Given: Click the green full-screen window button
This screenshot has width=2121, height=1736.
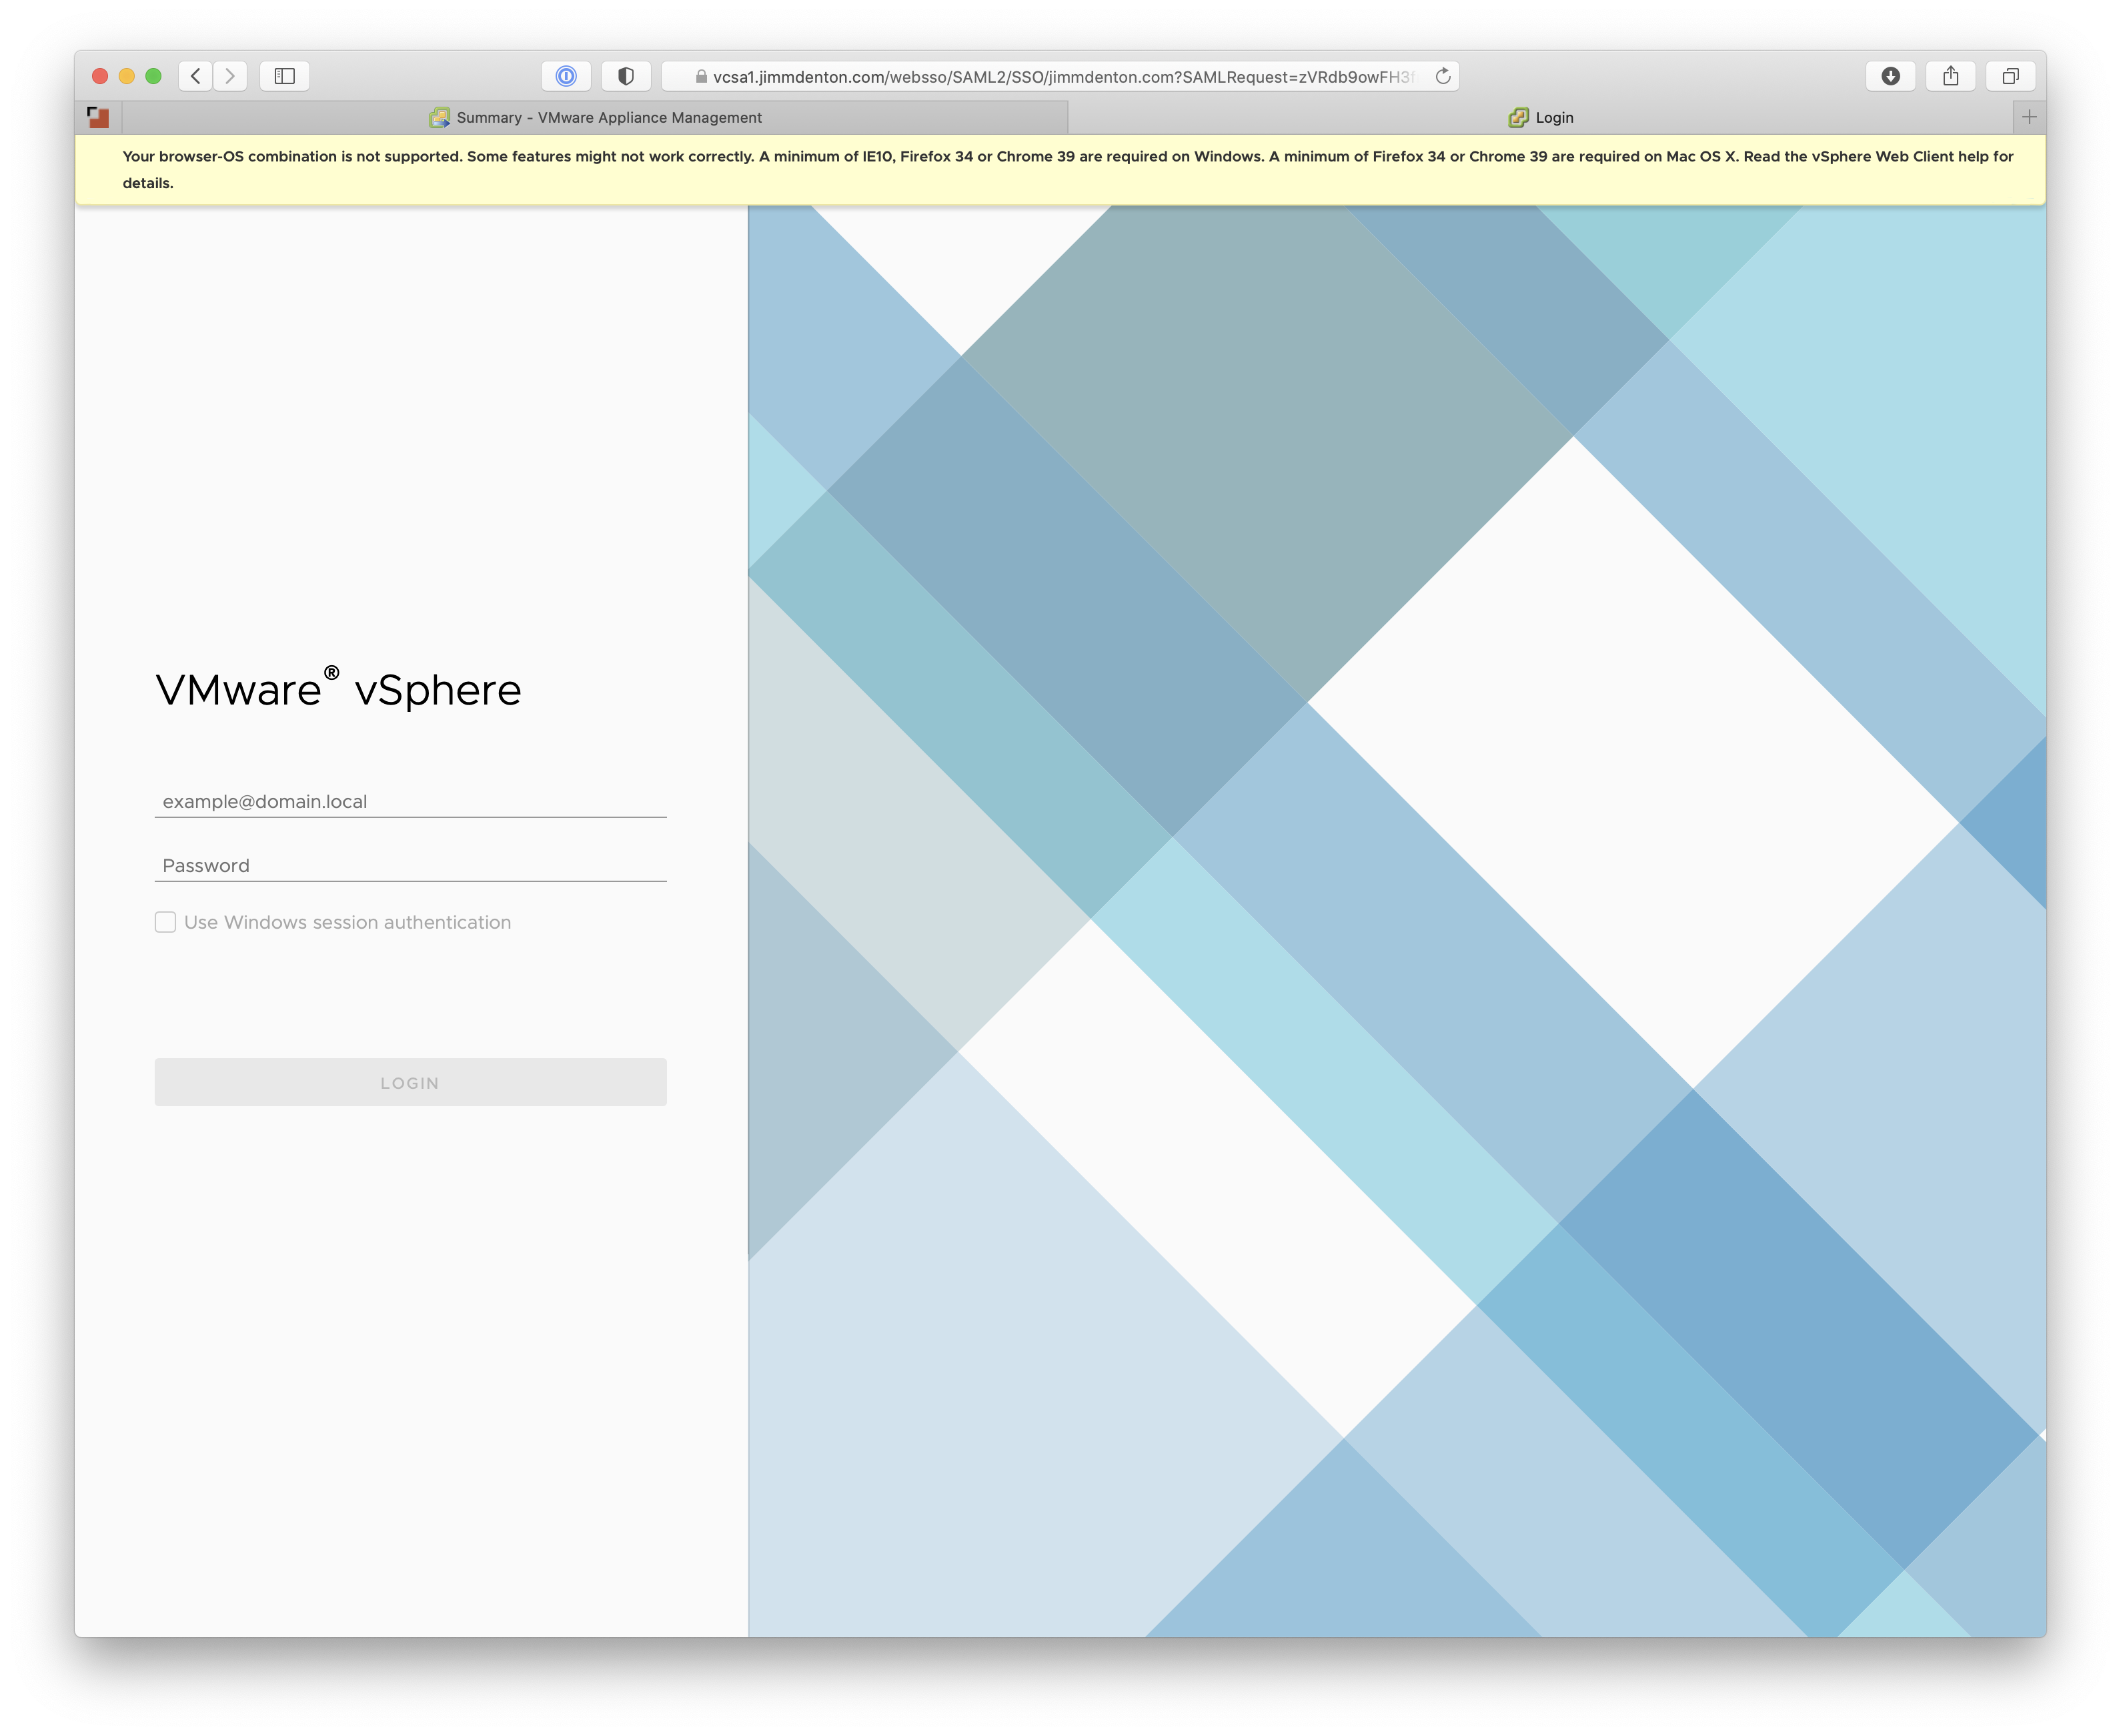Looking at the screenshot, I should click(154, 76).
